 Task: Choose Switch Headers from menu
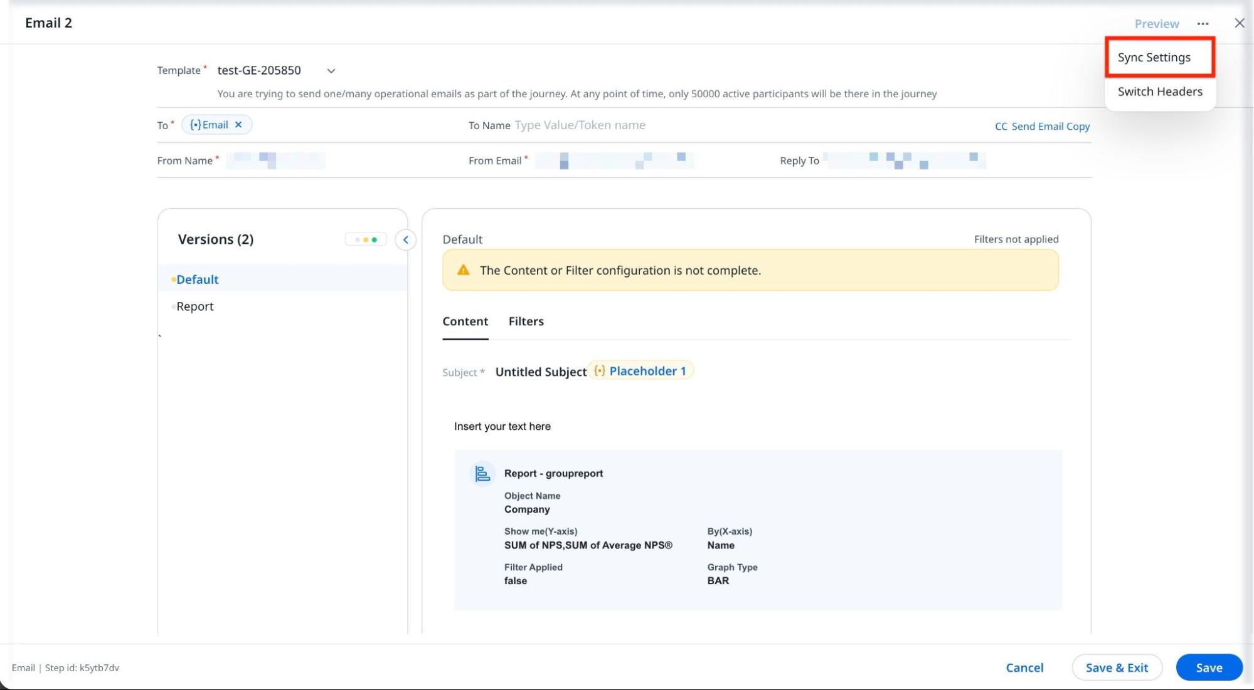click(1159, 91)
